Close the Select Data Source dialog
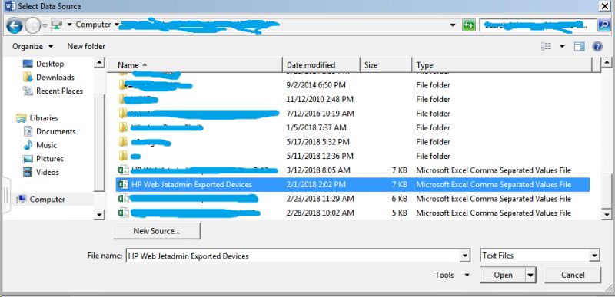Viewport: 615px width, 297px height. click(x=604, y=6)
